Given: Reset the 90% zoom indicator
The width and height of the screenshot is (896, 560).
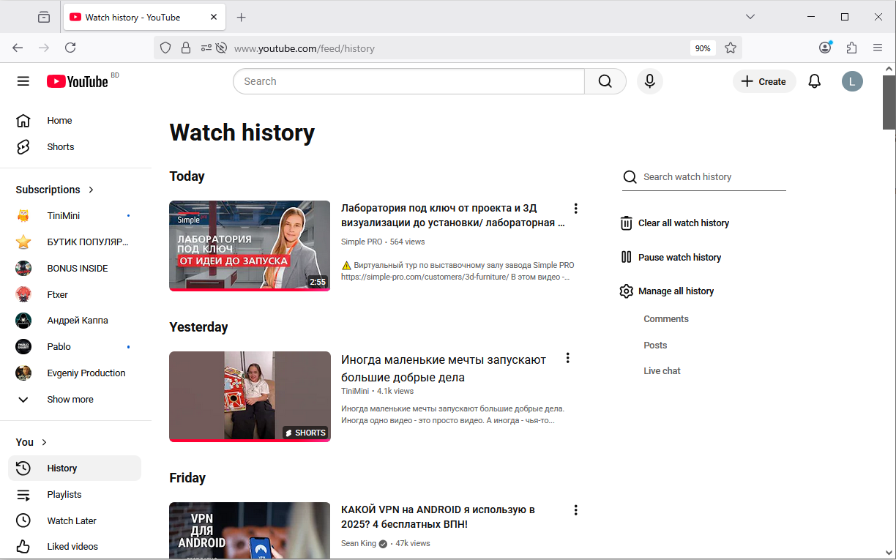Looking at the screenshot, I should click(703, 48).
